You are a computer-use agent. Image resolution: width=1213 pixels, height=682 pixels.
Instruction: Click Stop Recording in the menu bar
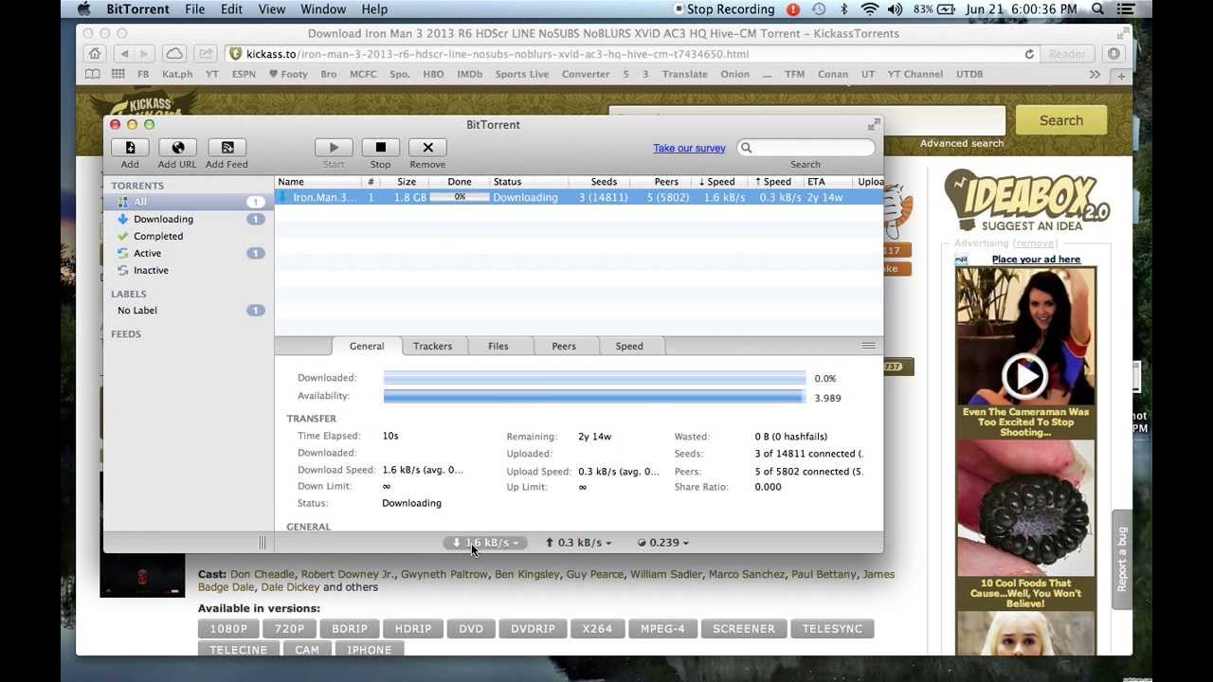[723, 9]
